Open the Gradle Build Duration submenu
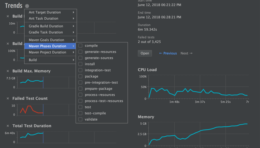 (50, 26)
